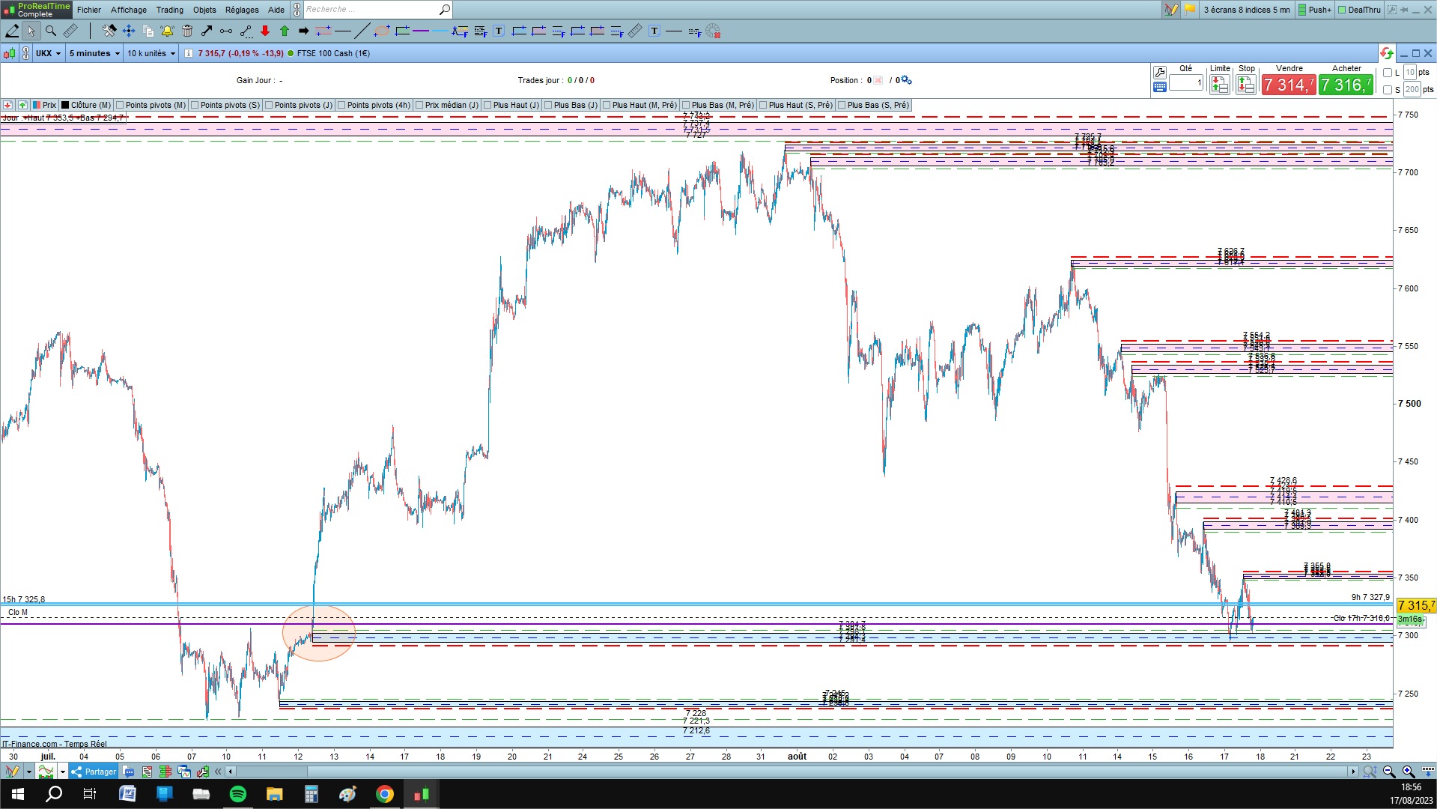Click the chain link icon beside UKX
The image size is (1437, 809).
[x=26, y=53]
